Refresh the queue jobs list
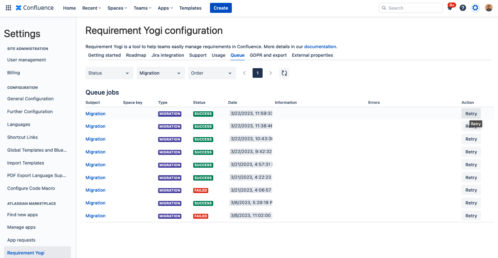Screen dimensions: 498x258 point(284,73)
